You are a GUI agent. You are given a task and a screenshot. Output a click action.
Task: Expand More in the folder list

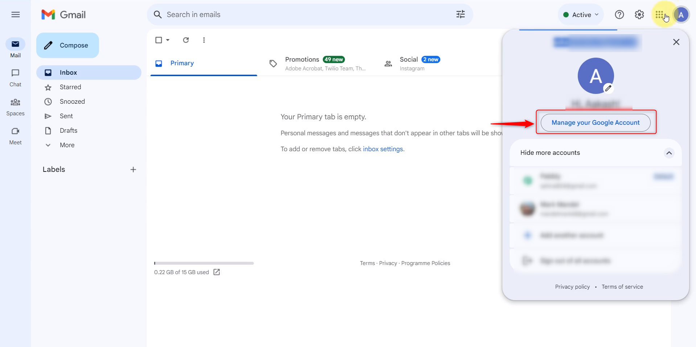[67, 145]
